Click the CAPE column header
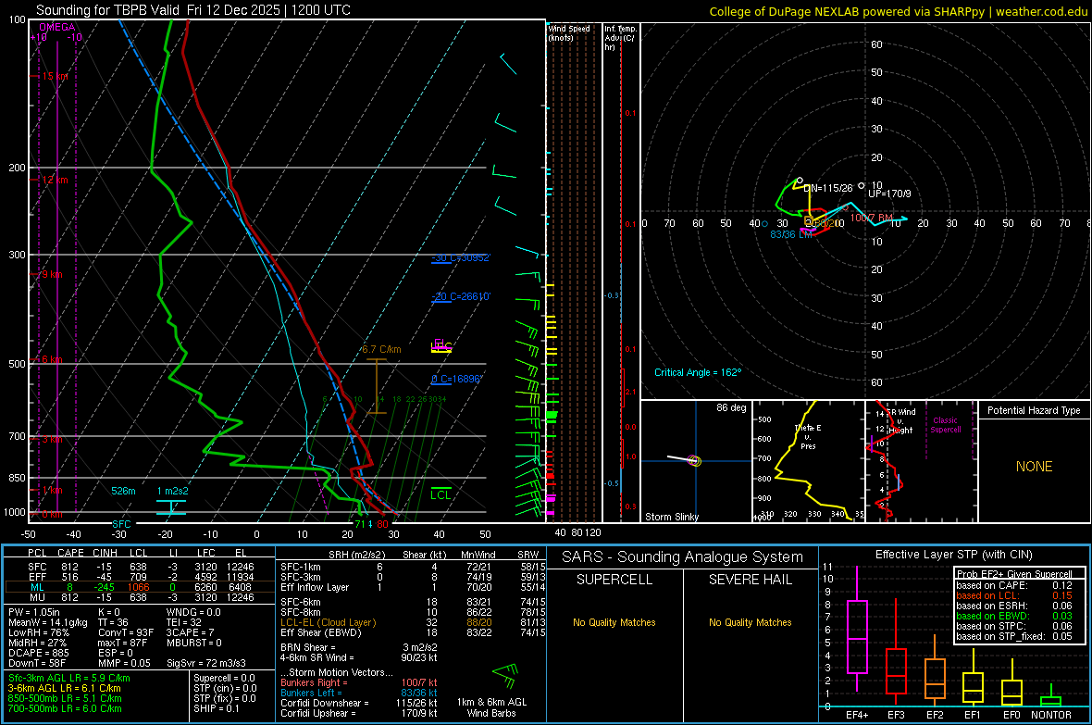This screenshot has height=725, width=1092. 70,553
